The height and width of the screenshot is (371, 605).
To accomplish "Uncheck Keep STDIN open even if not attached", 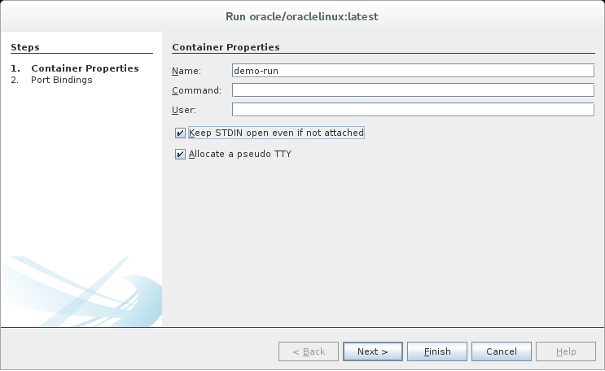I will pos(180,133).
